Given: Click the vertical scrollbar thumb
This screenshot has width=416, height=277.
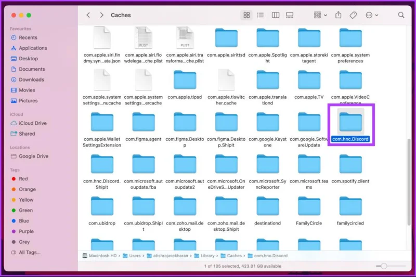Looking at the screenshot, I should 409,182.
